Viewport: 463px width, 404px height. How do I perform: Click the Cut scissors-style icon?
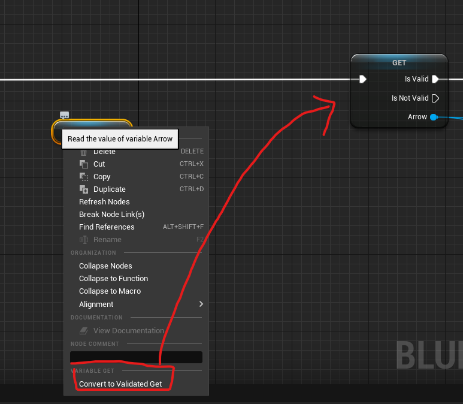84,164
